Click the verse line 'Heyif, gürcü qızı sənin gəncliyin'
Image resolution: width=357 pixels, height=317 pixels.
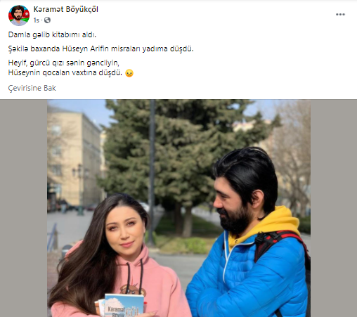click(x=64, y=63)
